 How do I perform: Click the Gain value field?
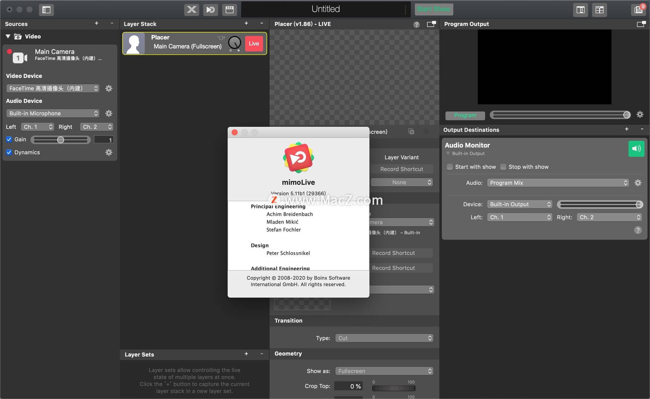point(104,140)
